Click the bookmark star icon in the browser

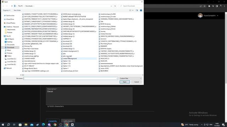pos(205,6)
